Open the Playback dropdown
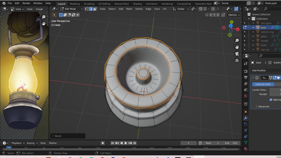Image resolution: width=281 pixels, height=158 pixels. 18,143
